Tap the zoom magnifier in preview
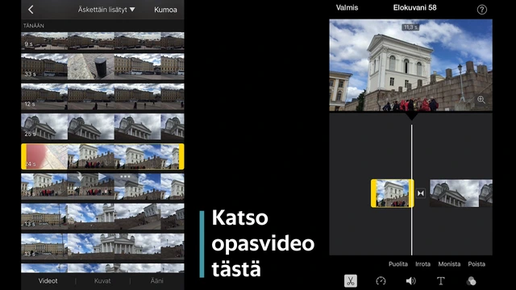516x290 pixels. click(x=481, y=100)
